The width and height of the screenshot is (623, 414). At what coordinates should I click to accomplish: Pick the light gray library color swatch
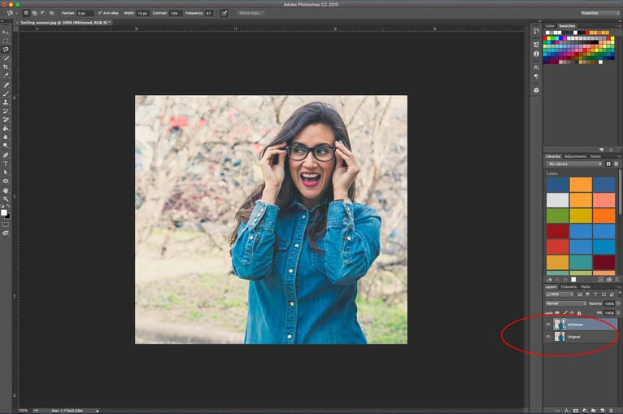[557, 200]
